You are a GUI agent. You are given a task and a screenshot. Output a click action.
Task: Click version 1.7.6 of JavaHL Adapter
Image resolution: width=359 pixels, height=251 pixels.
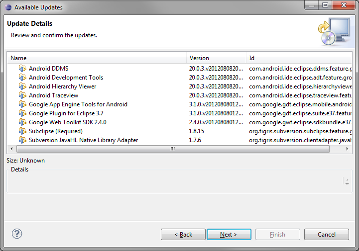click(x=195, y=140)
